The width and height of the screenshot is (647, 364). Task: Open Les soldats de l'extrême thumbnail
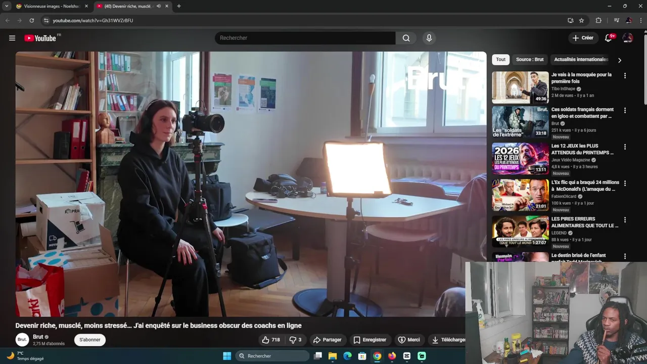[520, 122]
